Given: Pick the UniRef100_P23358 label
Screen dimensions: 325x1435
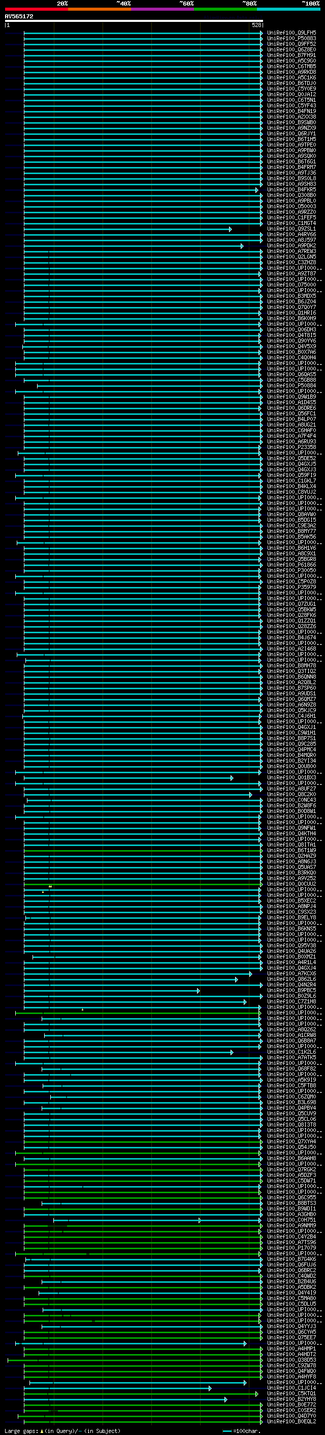Looking at the screenshot, I should 291,447.
